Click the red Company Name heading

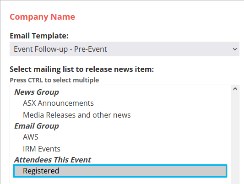pyautogui.click(x=42, y=17)
